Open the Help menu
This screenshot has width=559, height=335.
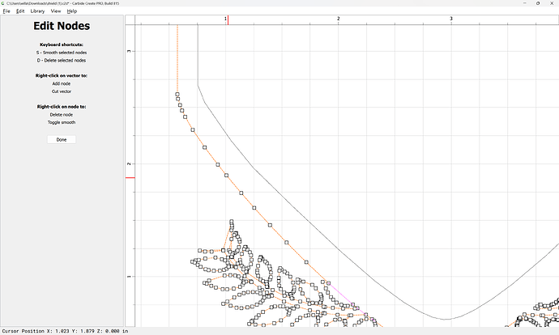[71, 11]
